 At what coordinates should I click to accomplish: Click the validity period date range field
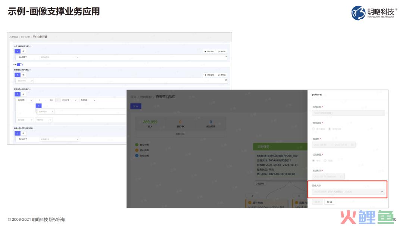coord(334,145)
